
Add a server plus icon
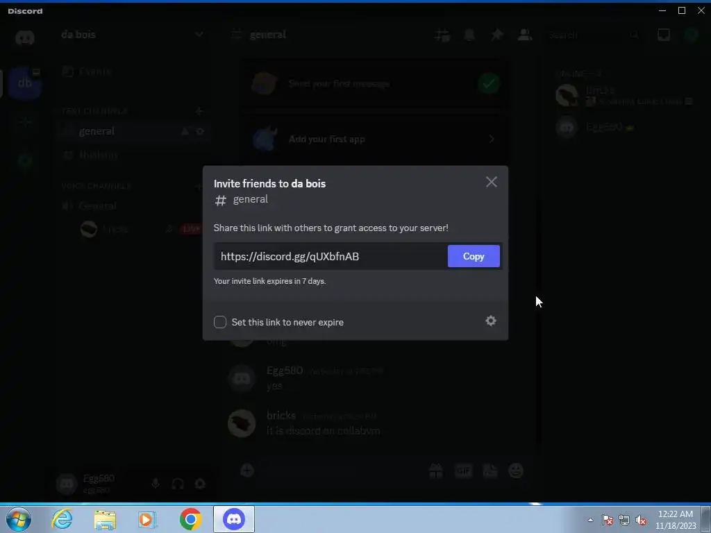pos(25,121)
